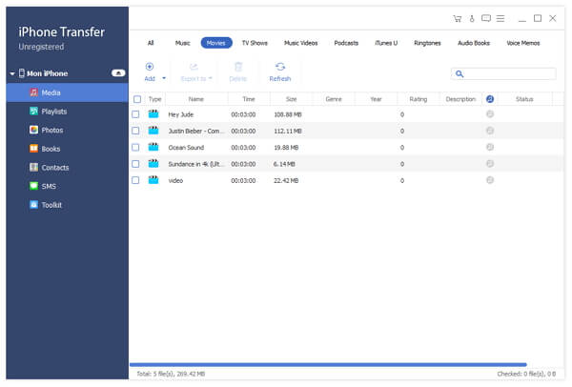This screenshot has height=387, width=572.
Task: Switch to the Voice Memos tab
Action: click(x=523, y=43)
